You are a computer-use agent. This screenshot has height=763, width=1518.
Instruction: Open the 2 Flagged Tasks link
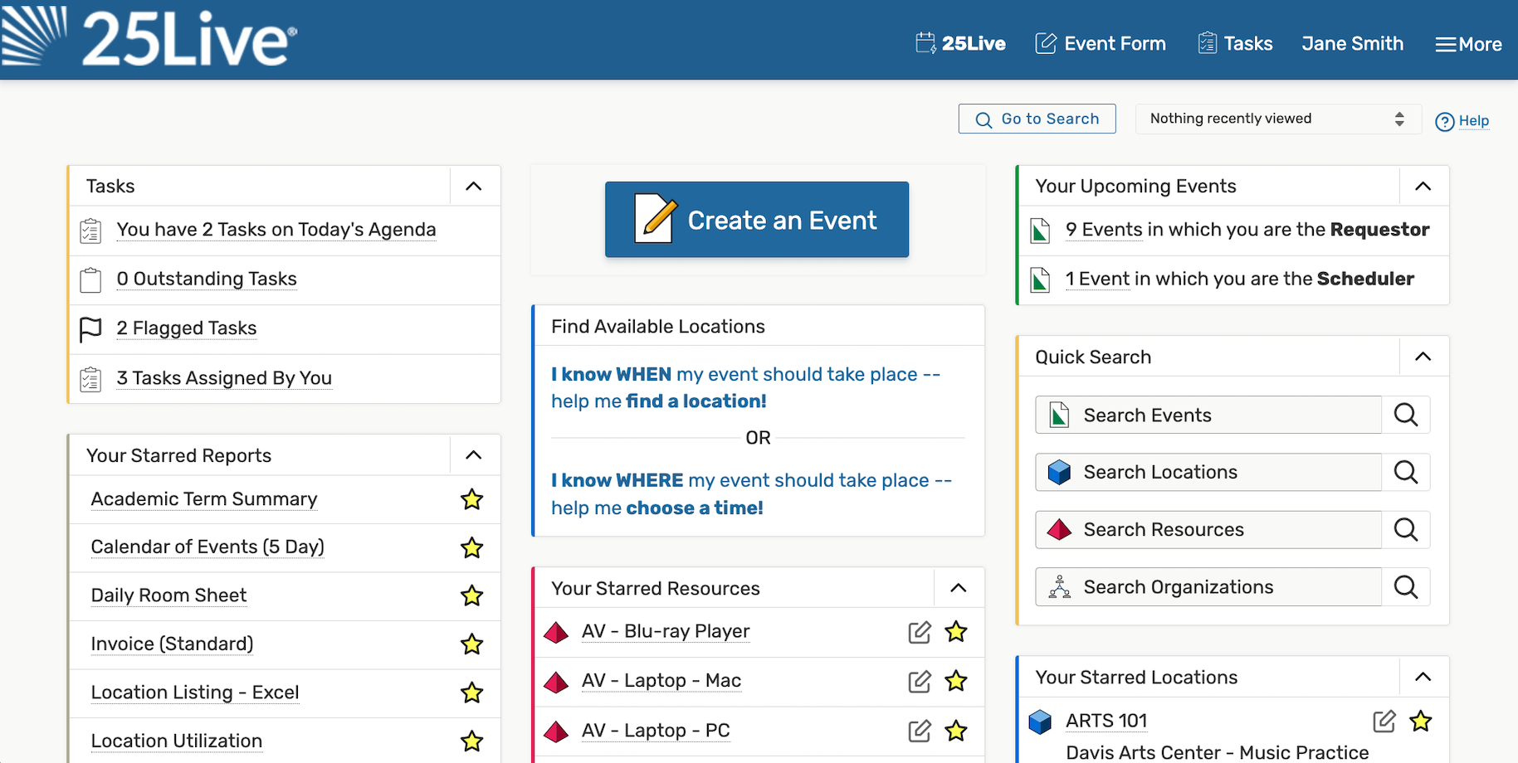click(x=187, y=328)
